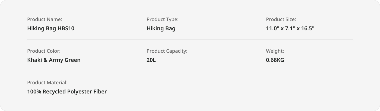Select the 20L capacity value

[151, 60]
